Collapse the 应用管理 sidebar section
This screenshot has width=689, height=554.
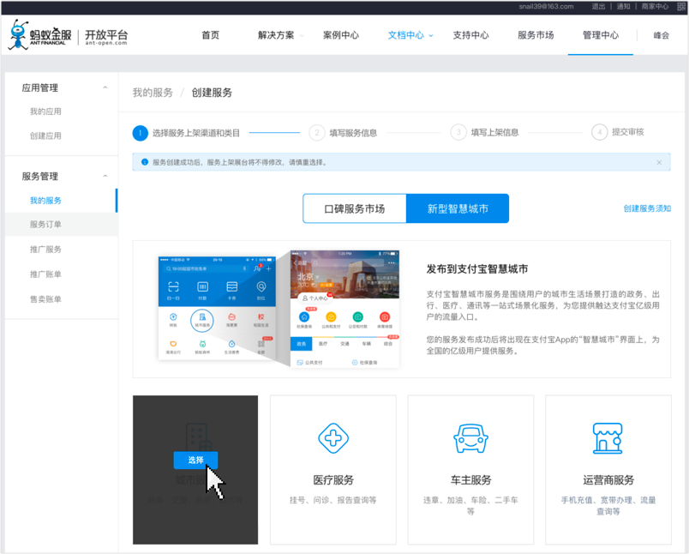click(x=105, y=87)
